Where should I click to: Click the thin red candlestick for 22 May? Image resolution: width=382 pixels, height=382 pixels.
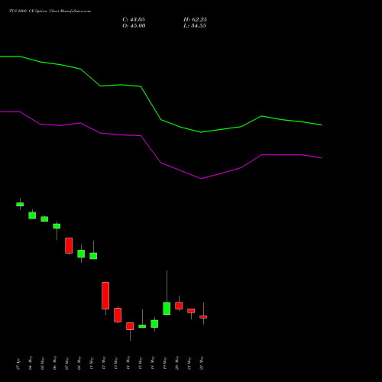tap(203, 317)
